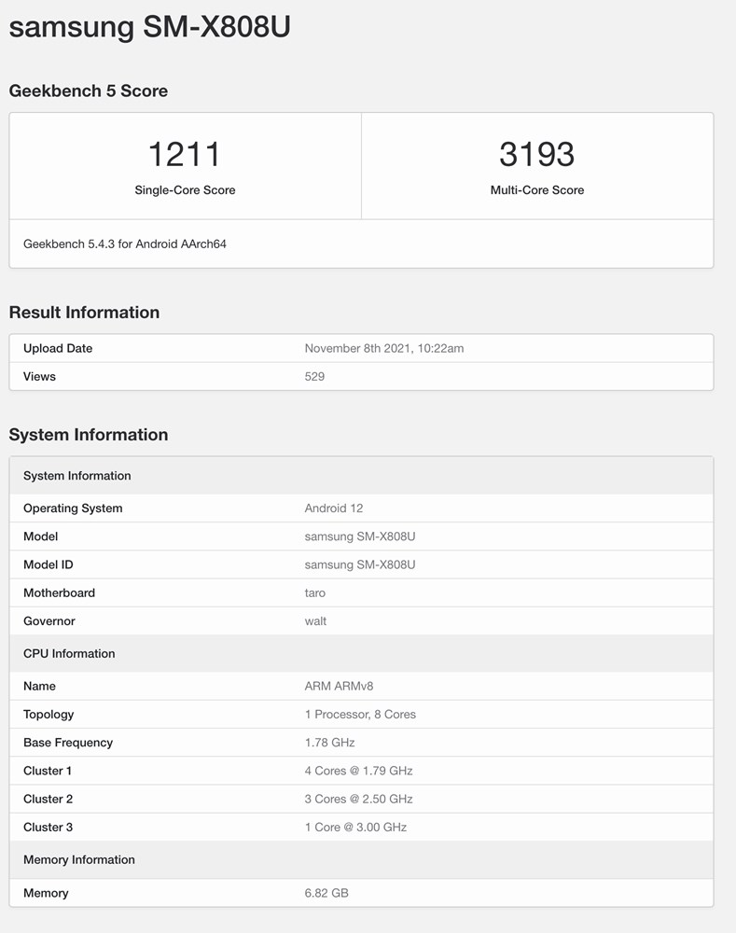Click the 'Cluster 3' row label
Viewport: 736px width, 933px height.
pyautogui.click(x=48, y=827)
